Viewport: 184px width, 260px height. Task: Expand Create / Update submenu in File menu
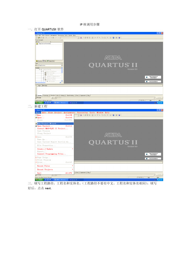(x=55, y=149)
